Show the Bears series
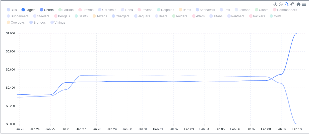309x134 pixels. tap(161, 16)
